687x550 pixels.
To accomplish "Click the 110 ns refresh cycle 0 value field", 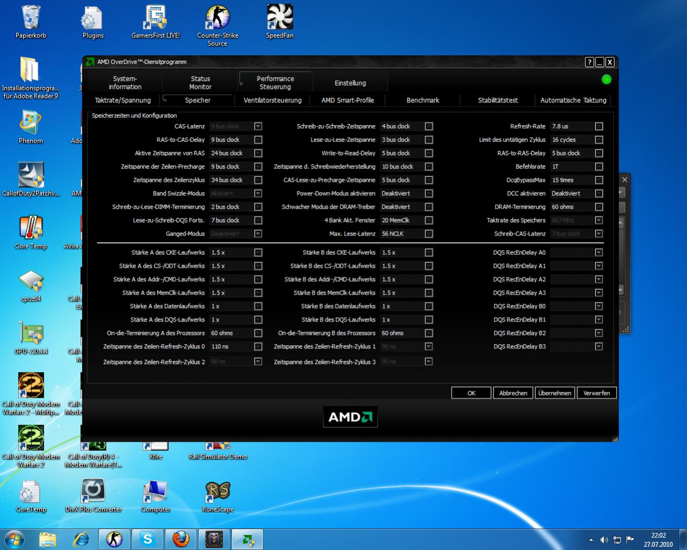I will coord(230,347).
